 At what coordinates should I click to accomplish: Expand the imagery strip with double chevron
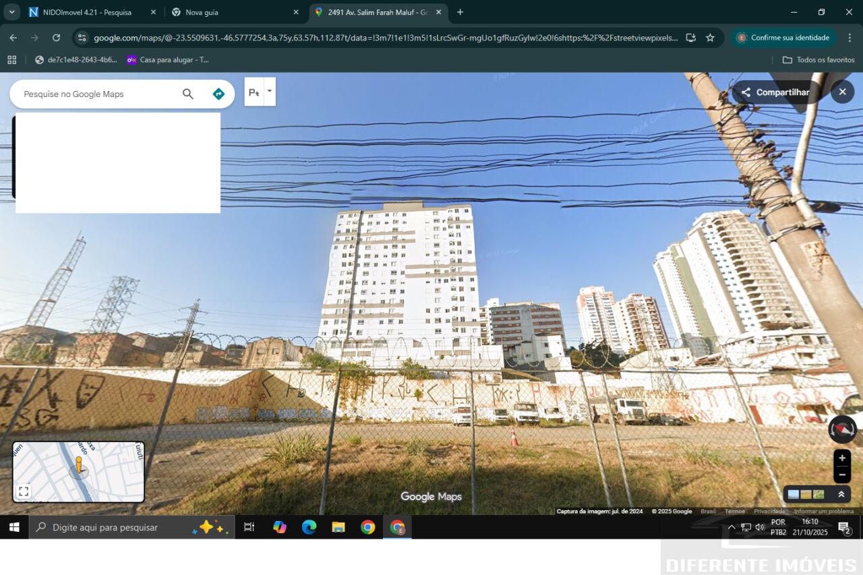841,494
